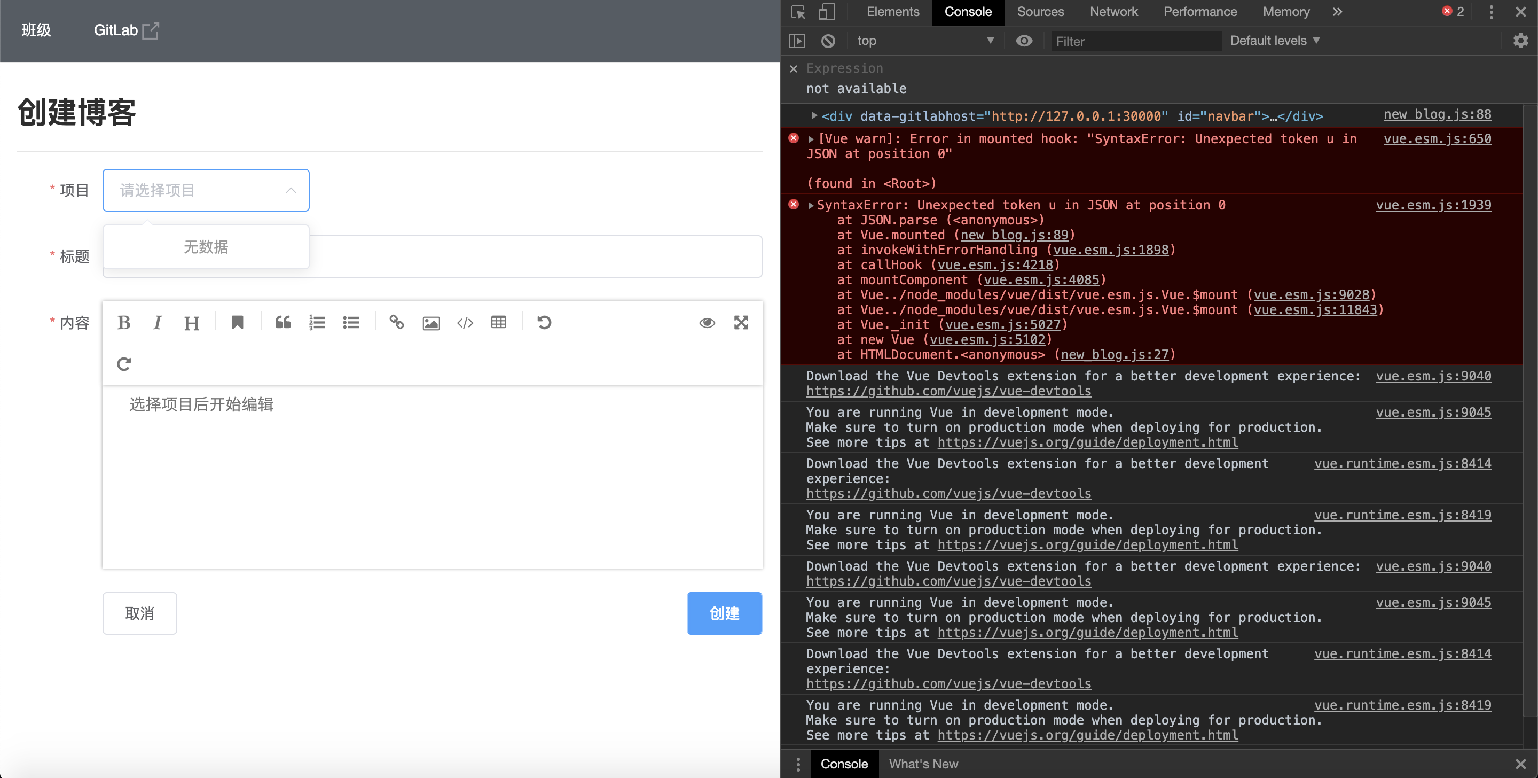Open DevTools settings gear
The width and height of the screenshot is (1538, 778).
click(1520, 41)
